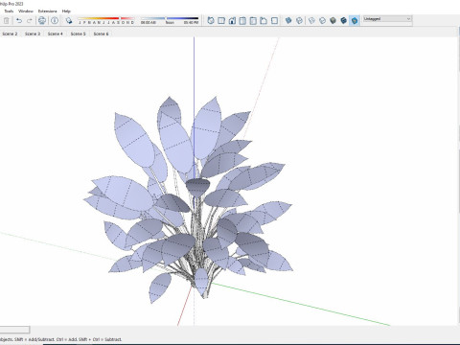This screenshot has height=345, width=460.
Task: Click the Print icon
Action: pos(42,21)
